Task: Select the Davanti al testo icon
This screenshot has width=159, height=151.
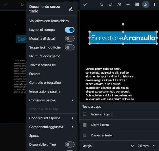Action: (x=84, y=135)
